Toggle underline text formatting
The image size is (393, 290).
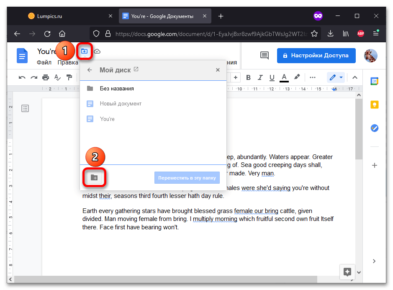click(272, 77)
